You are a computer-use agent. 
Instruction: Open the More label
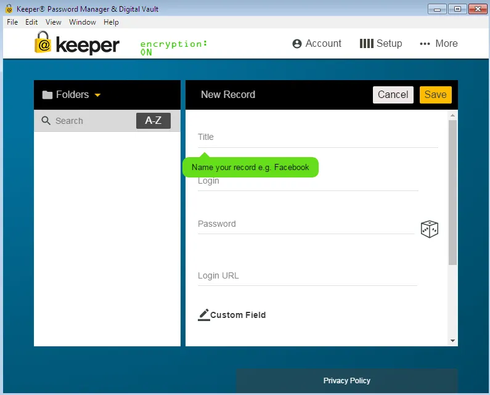tap(447, 43)
